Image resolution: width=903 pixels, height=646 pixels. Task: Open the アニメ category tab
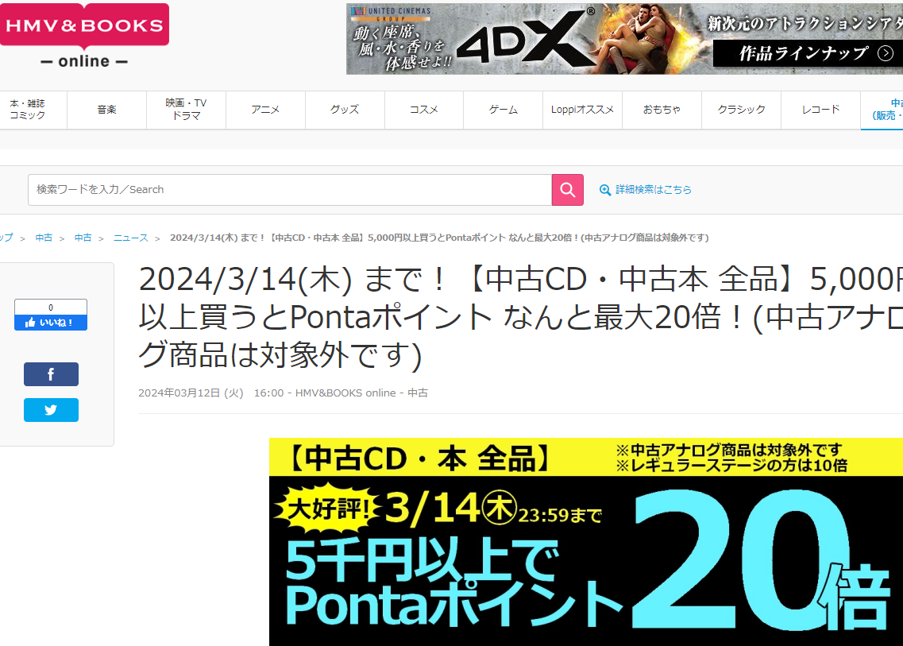pyautogui.click(x=265, y=110)
